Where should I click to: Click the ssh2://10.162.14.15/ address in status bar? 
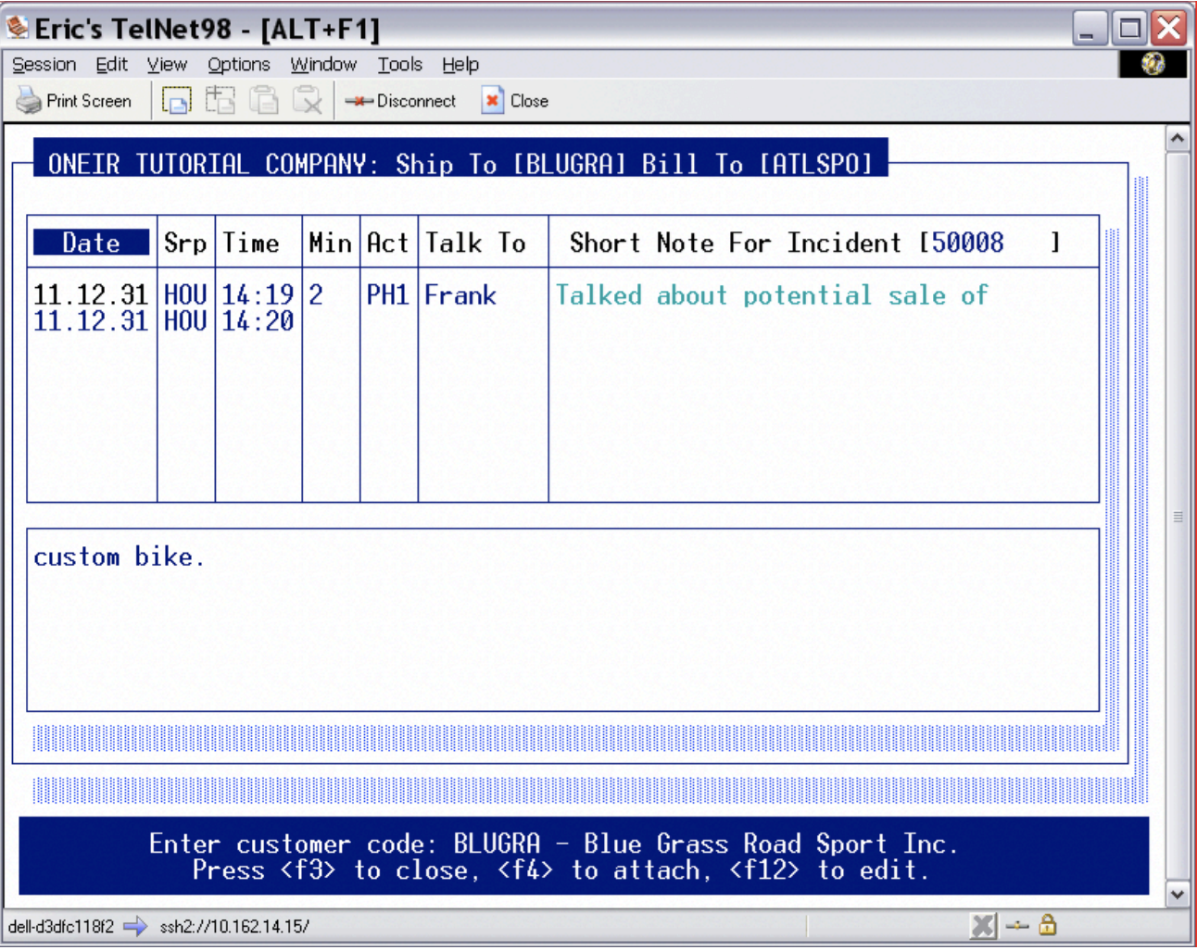coord(234,926)
